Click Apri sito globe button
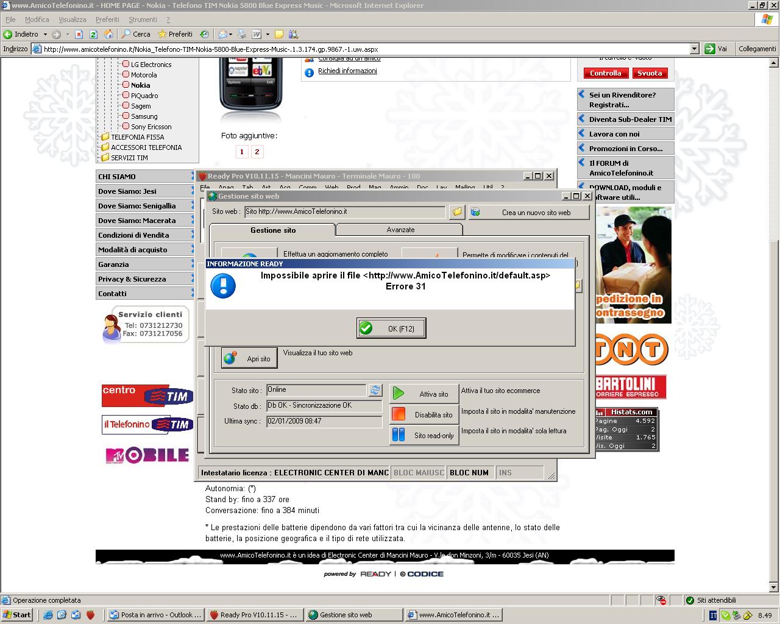 point(249,358)
